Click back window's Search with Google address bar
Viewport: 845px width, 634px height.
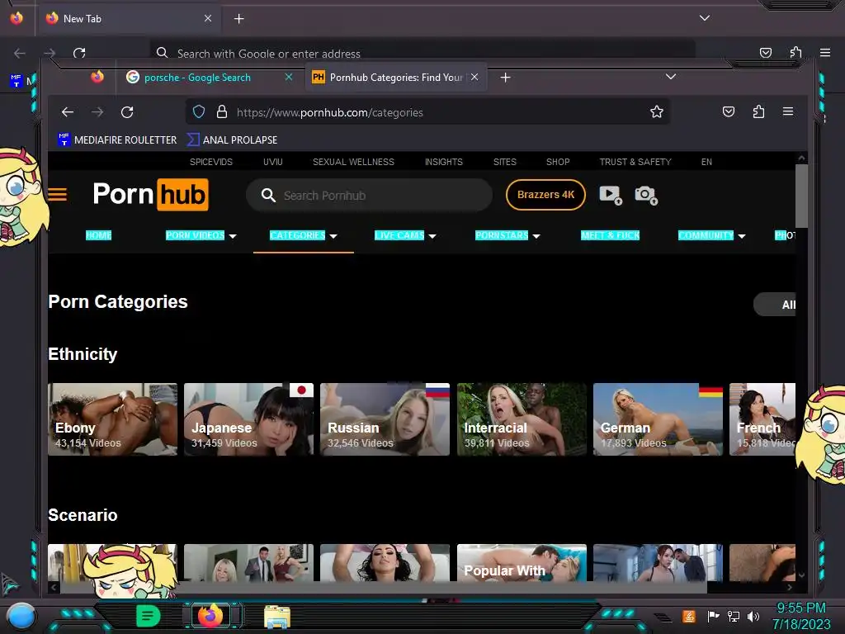coord(422,53)
